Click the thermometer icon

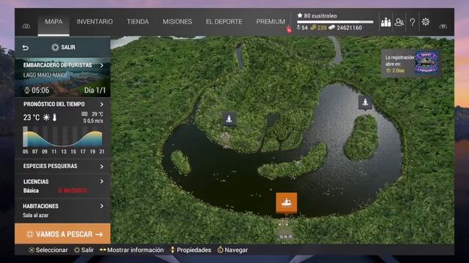(55, 118)
